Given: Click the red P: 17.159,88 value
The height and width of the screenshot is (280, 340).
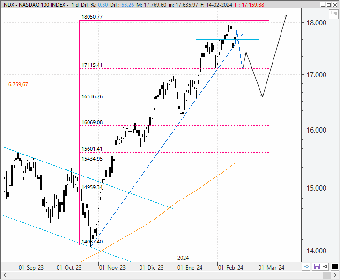Looking at the screenshot, I should click(x=249, y=5).
